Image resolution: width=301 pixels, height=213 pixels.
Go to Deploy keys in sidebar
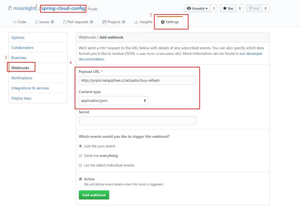pyautogui.click(x=21, y=98)
